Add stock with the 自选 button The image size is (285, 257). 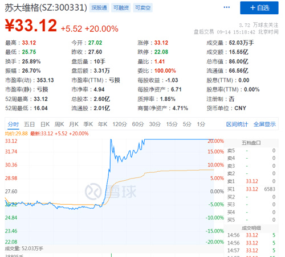coord(259,8)
